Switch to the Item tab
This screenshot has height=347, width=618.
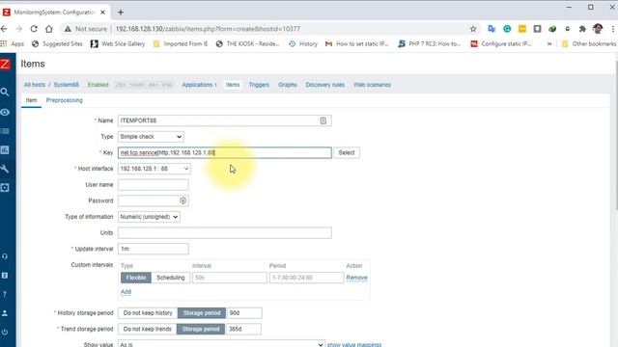[x=31, y=100]
